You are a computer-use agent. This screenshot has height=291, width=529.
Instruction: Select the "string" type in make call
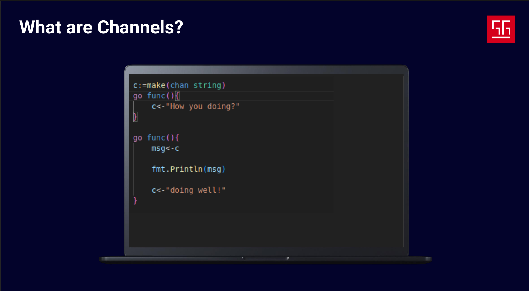[207, 86]
